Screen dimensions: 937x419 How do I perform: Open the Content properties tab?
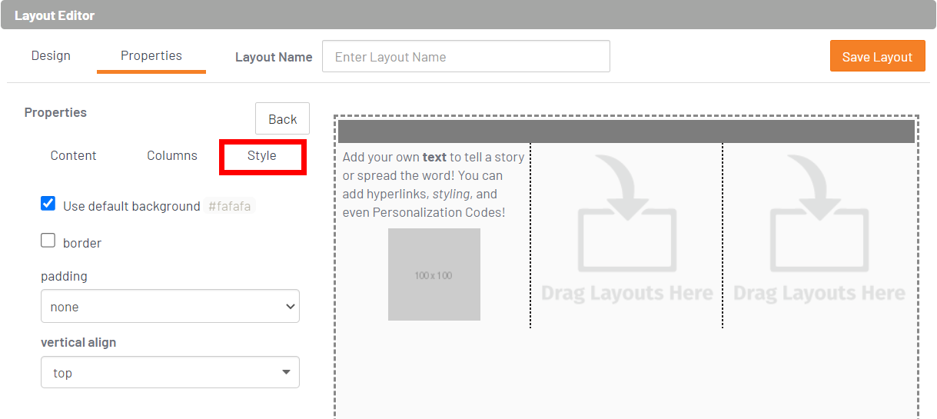[73, 155]
